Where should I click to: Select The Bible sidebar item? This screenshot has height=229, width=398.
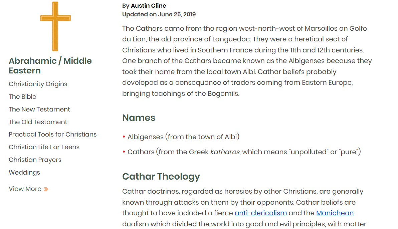[x=23, y=97]
